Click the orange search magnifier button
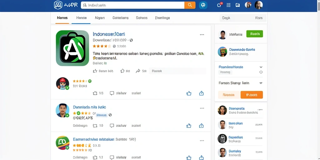Screen dimensions: 320x160 pos(190,5)
